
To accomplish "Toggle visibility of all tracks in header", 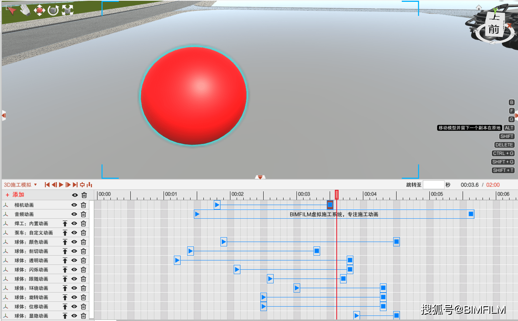I will tap(75, 195).
